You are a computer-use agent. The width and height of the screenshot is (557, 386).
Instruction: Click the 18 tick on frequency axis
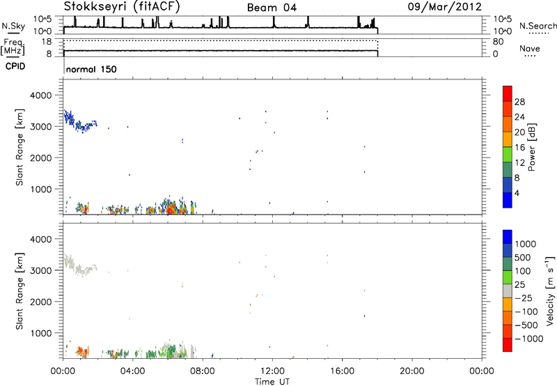tap(47, 42)
